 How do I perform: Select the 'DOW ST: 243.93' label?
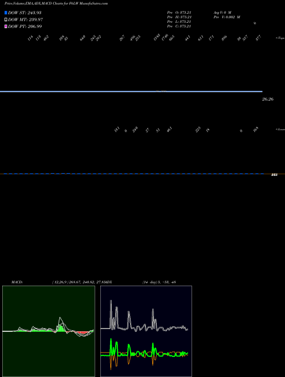point(25,13)
